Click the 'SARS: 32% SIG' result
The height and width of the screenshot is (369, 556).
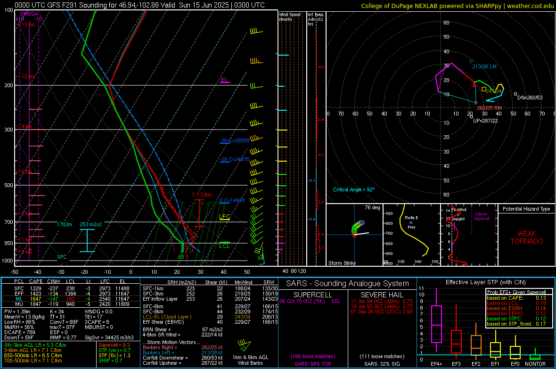[382, 364]
